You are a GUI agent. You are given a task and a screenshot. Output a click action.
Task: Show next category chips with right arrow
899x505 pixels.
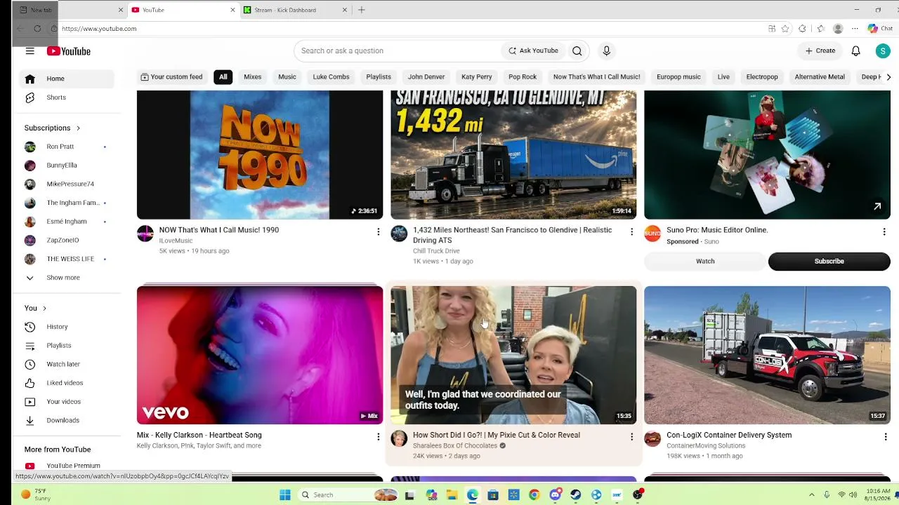coord(888,77)
